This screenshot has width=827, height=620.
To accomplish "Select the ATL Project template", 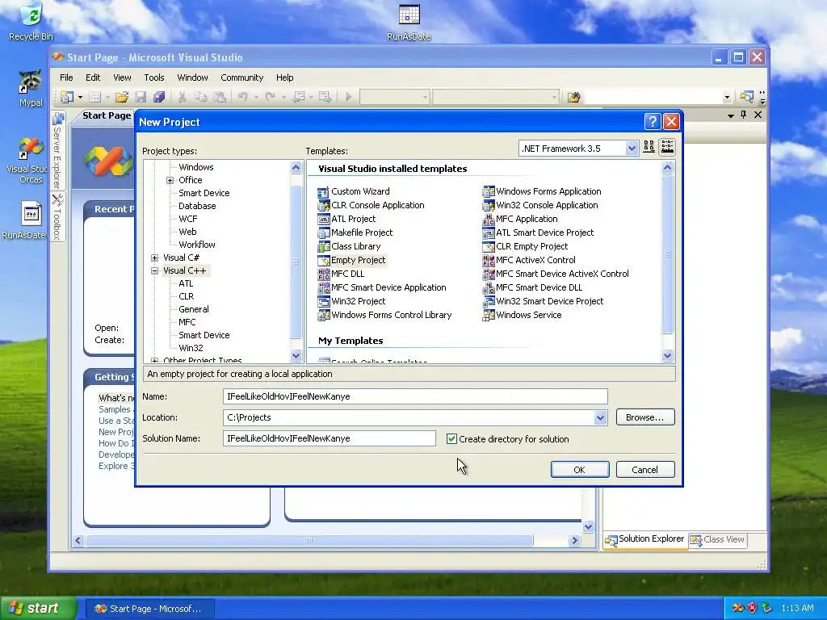I will click(x=347, y=219).
